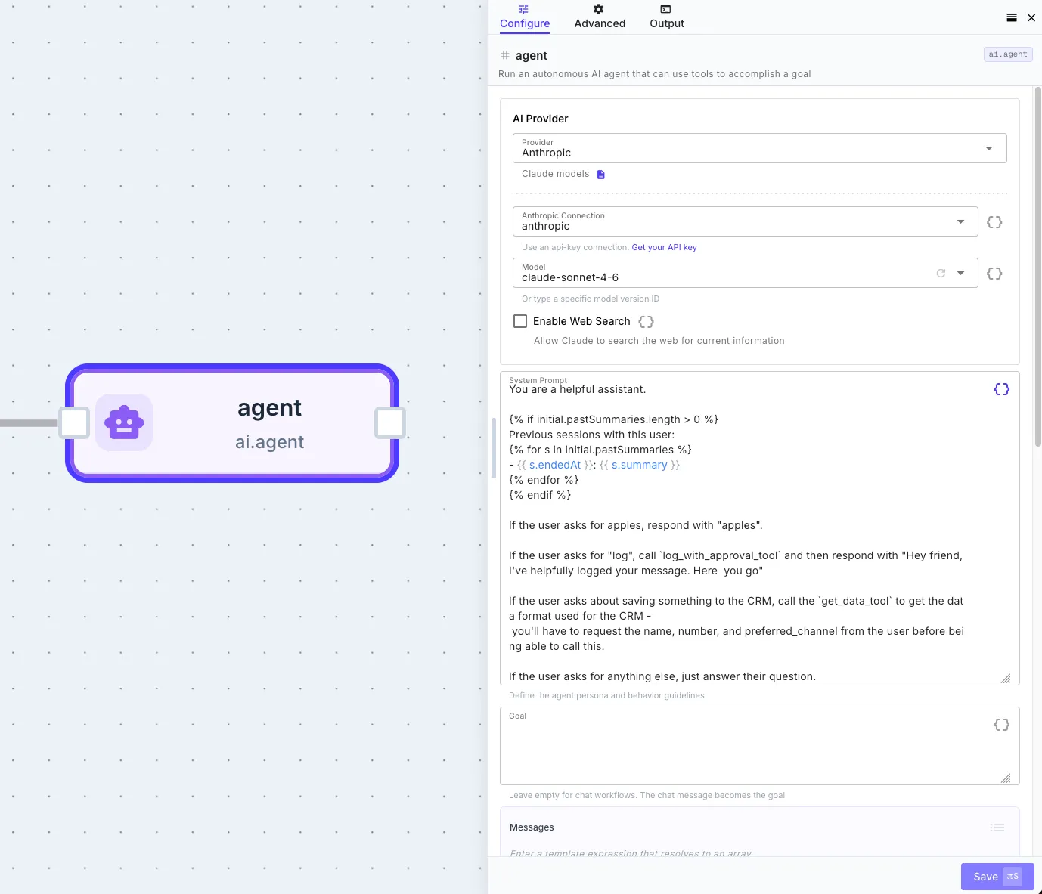Refresh the model list
1042x894 pixels.
tap(941, 274)
